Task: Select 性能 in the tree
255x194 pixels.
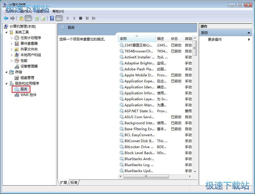Action: click(24, 61)
